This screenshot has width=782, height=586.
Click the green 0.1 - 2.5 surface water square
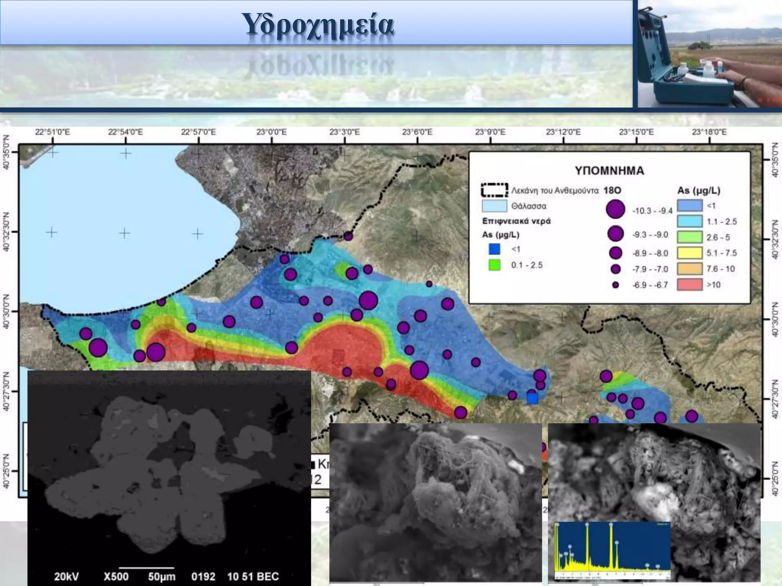(494, 265)
